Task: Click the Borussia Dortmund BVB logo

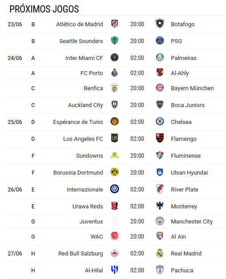Action: coord(115,172)
